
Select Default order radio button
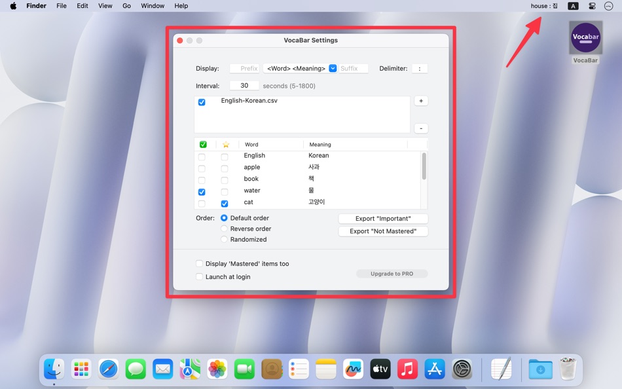pyautogui.click(x=224, y=218)
